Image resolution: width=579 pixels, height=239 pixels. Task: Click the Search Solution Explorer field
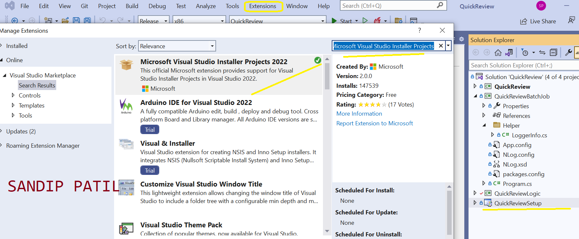pos(524,65)
